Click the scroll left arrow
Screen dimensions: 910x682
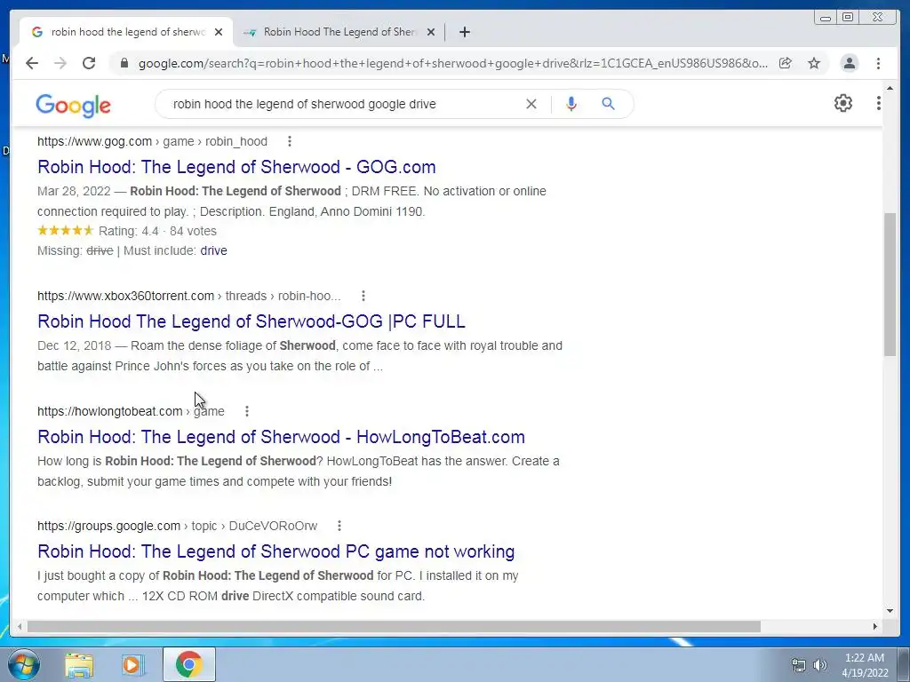pyautogui.click(x=20, y=626)
